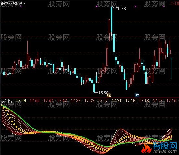Screen dimensions: 179x155
Task: Click the purple x marker under the stock title
Action: coord(21,6)
